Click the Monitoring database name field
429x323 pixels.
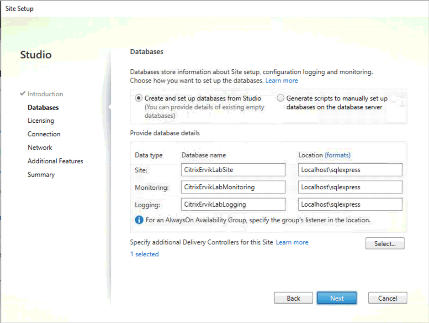pos(233,187)
